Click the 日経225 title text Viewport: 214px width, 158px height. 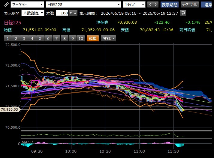click(12, 22)
